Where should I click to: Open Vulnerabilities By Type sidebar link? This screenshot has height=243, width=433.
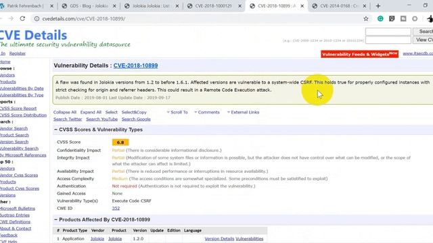(22, 95)
